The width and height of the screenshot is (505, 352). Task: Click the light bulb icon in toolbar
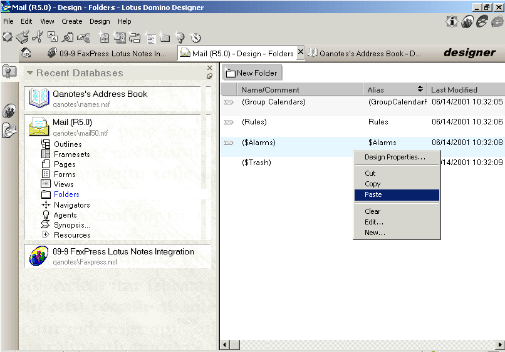click(180, 38)
